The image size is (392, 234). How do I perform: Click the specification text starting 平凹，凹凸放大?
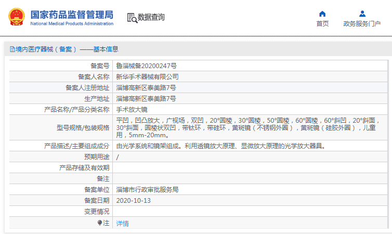pos(248,128)
